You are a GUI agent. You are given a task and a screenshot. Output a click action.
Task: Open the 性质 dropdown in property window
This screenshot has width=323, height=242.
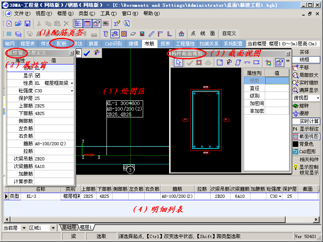[x=72, y=83]
